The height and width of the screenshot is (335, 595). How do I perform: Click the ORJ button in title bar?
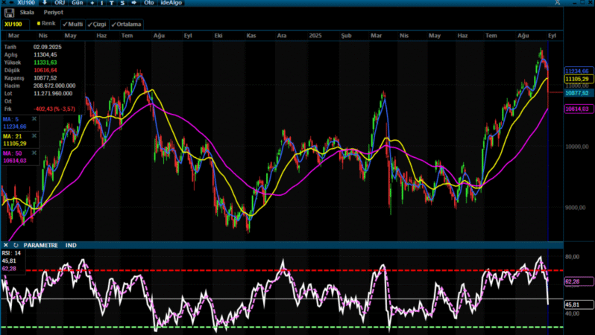[60, 3]
